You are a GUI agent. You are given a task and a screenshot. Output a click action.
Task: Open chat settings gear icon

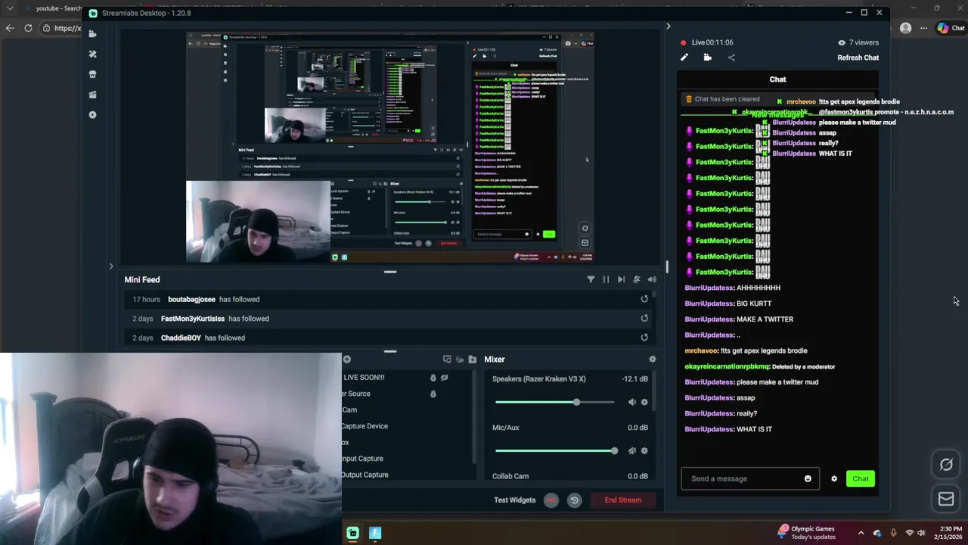click(834, 478)
